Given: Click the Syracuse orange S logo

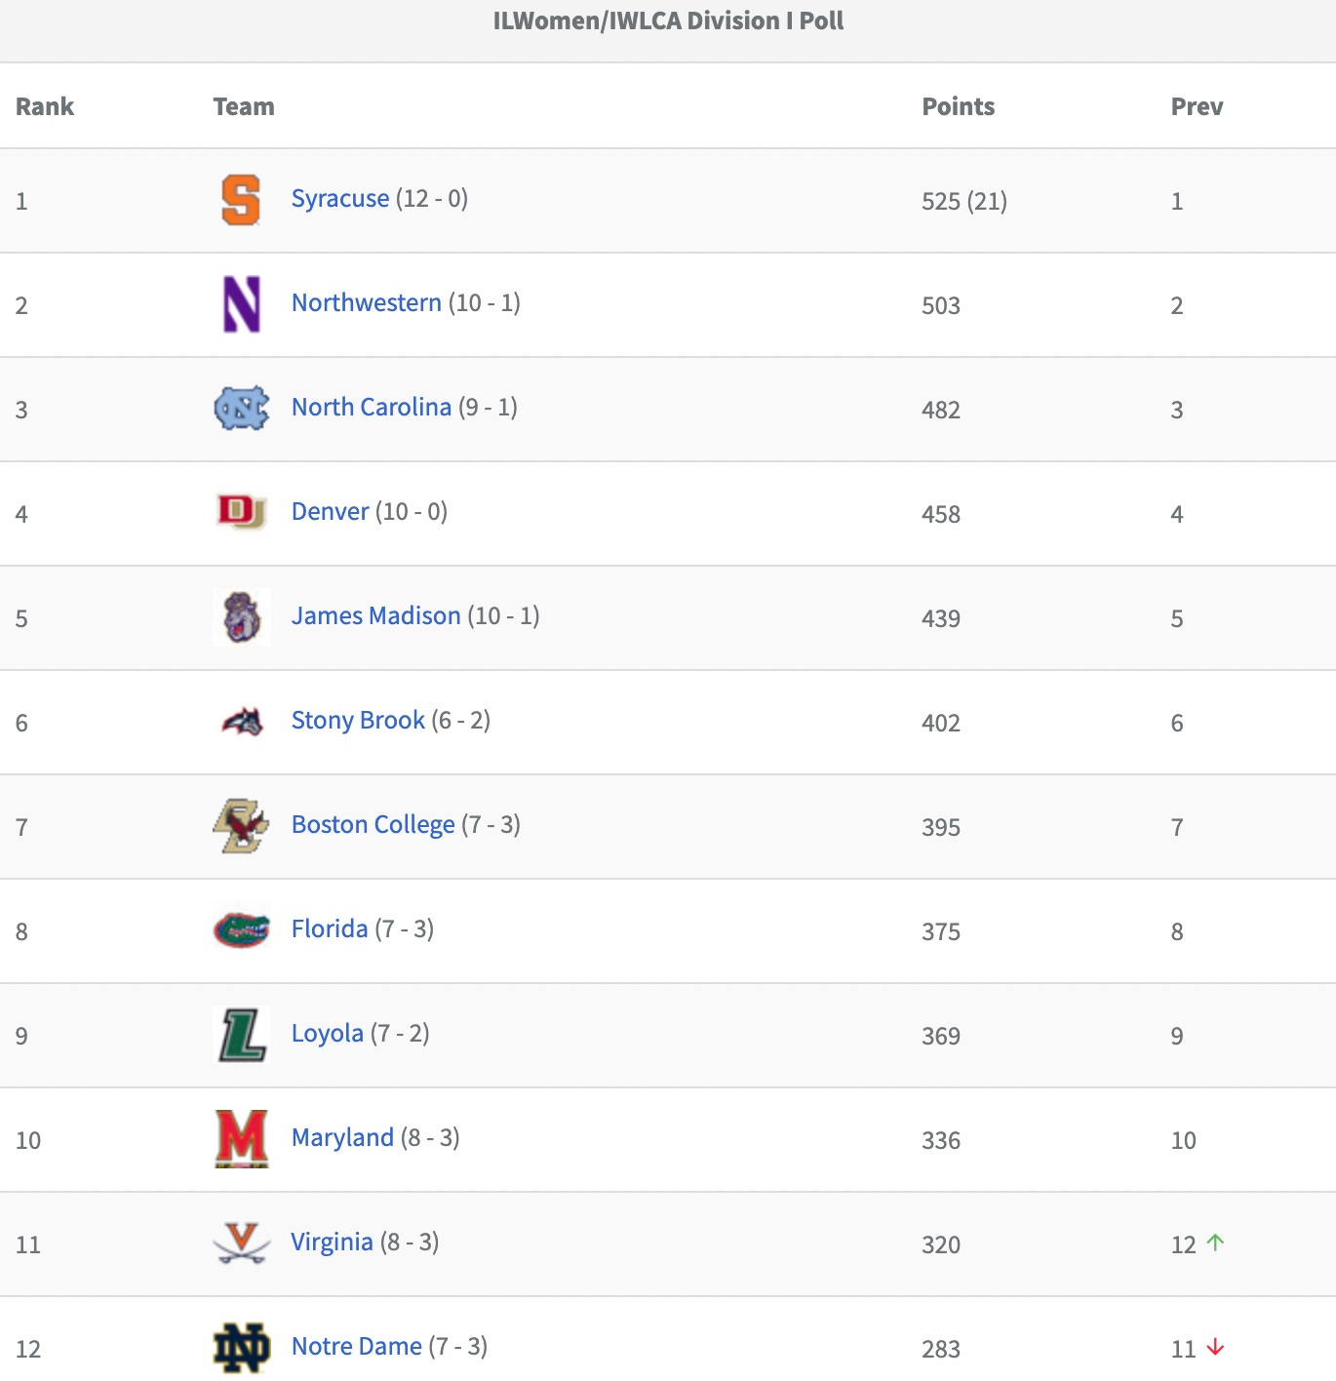Looking at the screenshot, I should pyautogui.click(x=241, y=200).
